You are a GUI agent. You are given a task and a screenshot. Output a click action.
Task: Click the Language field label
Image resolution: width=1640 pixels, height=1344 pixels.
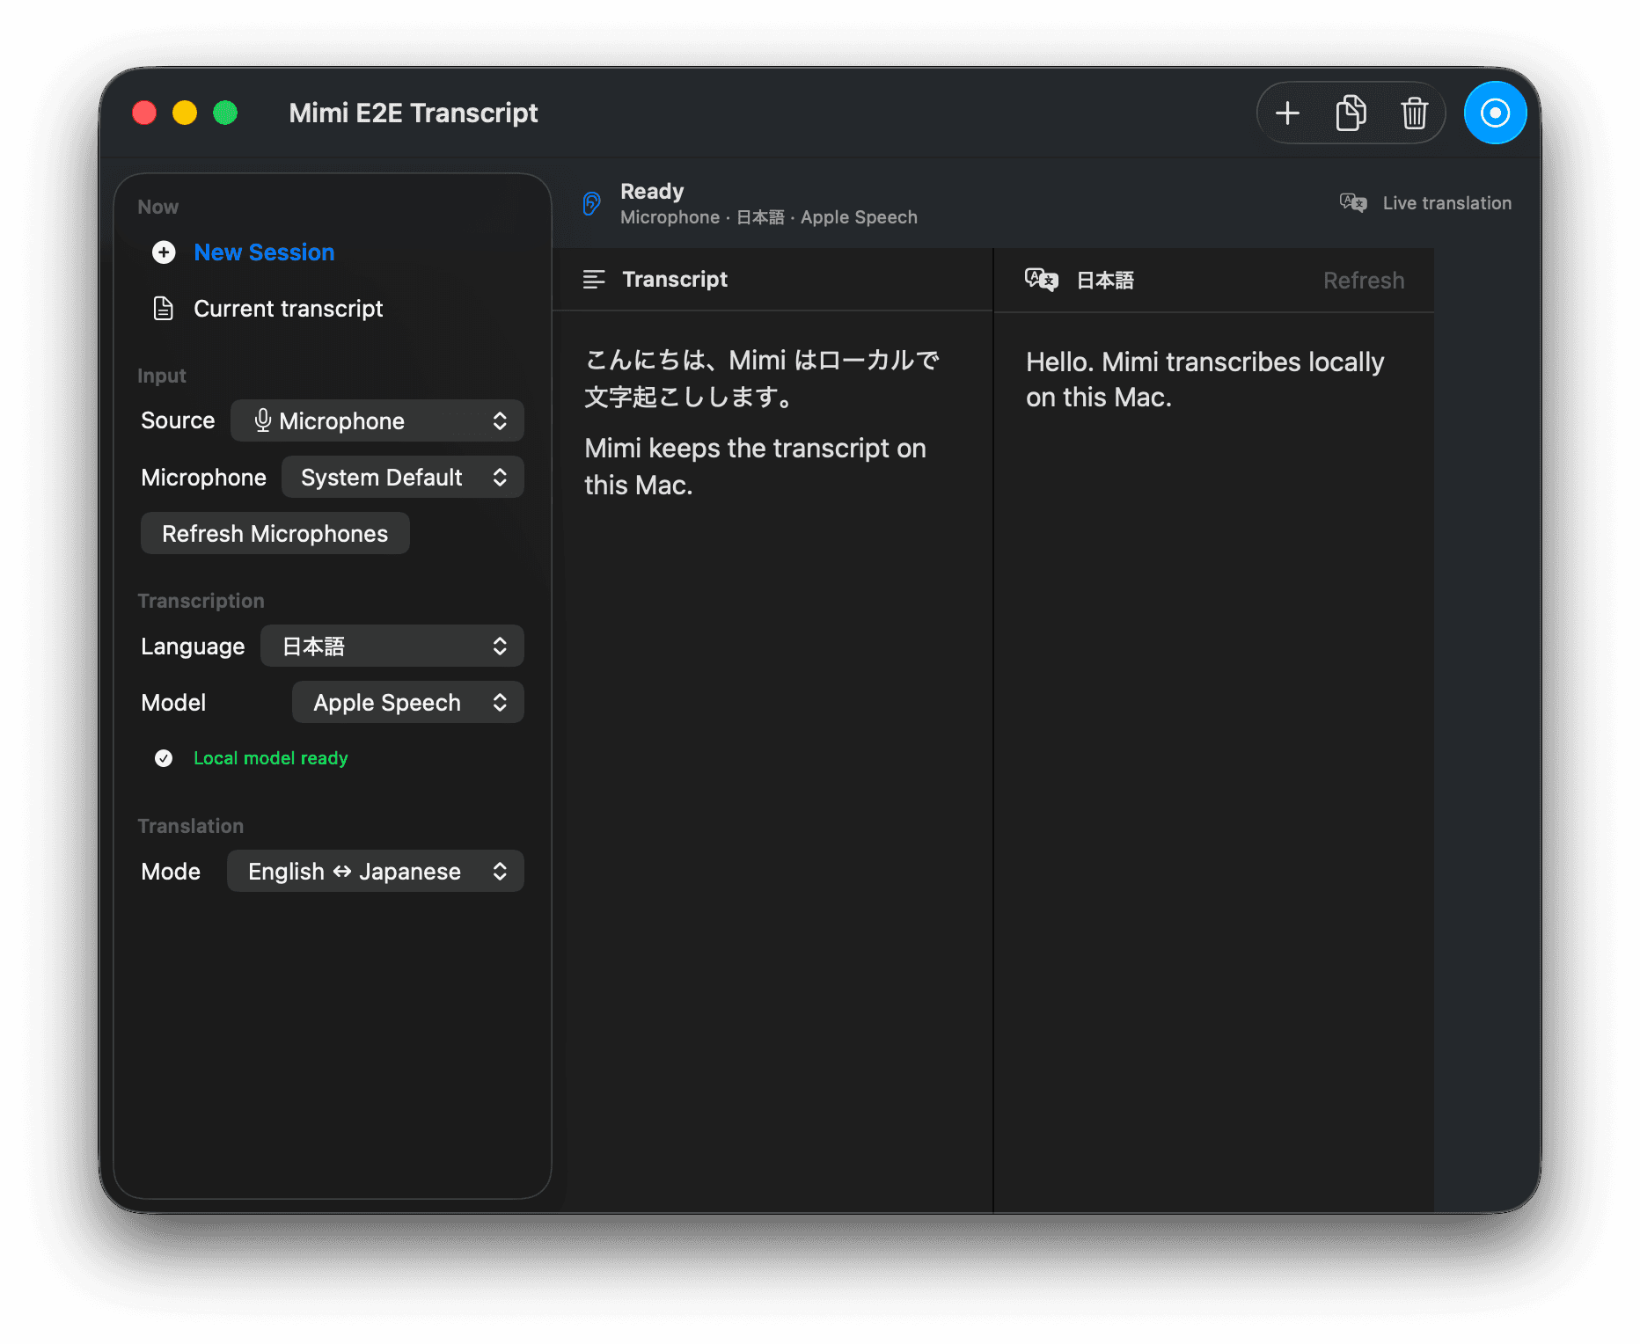193,646
